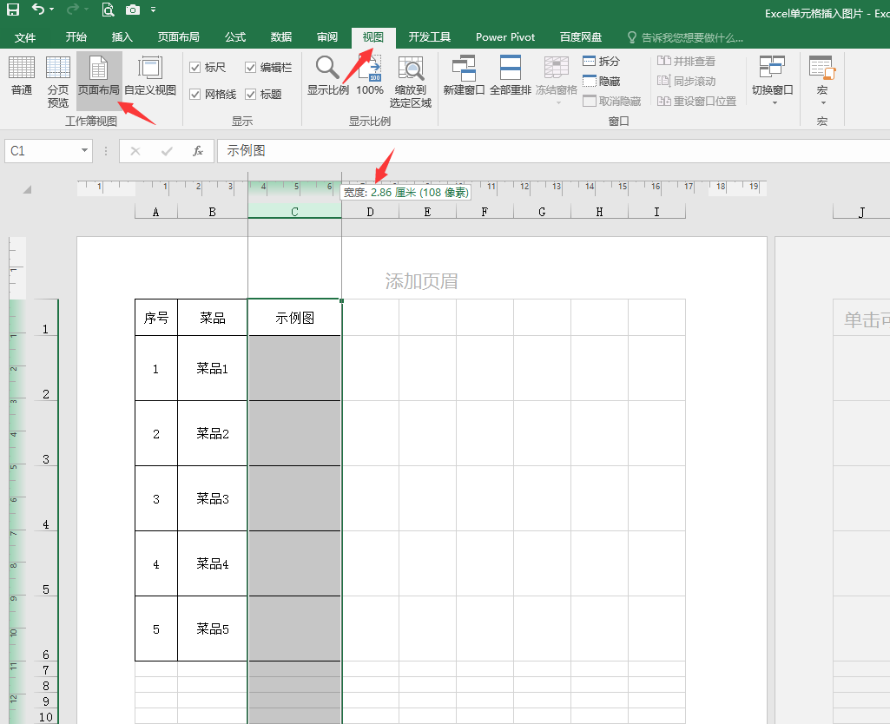Click the cell containing 菜品3
Image resolution: width=890 pixels, height=724 pixels.
(x=212, y=499)
